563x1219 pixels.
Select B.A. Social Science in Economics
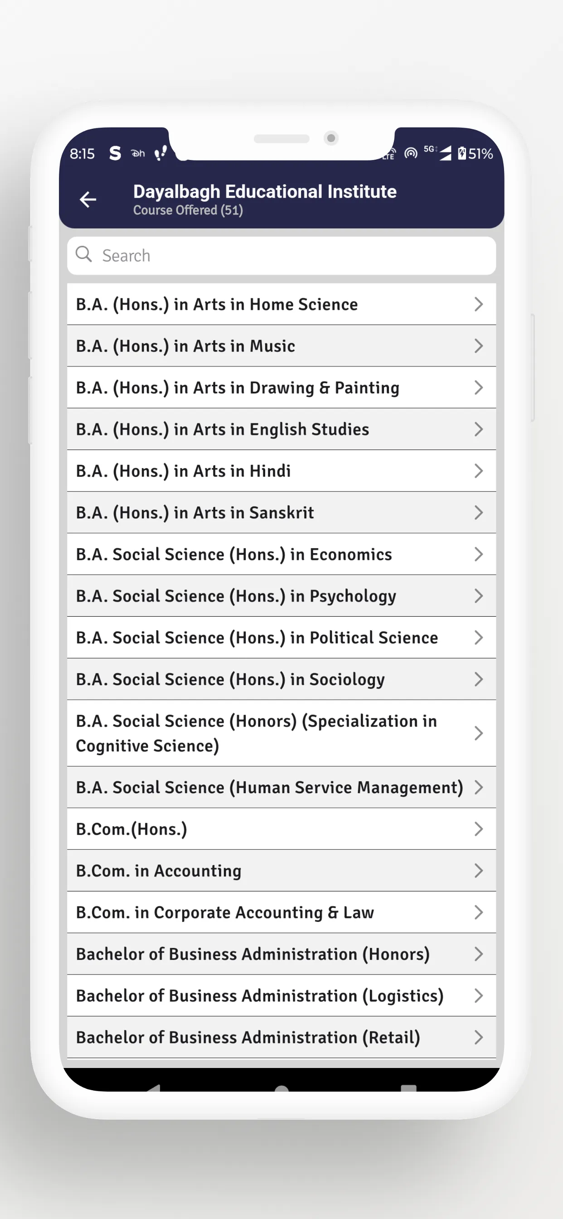[281, 554]
